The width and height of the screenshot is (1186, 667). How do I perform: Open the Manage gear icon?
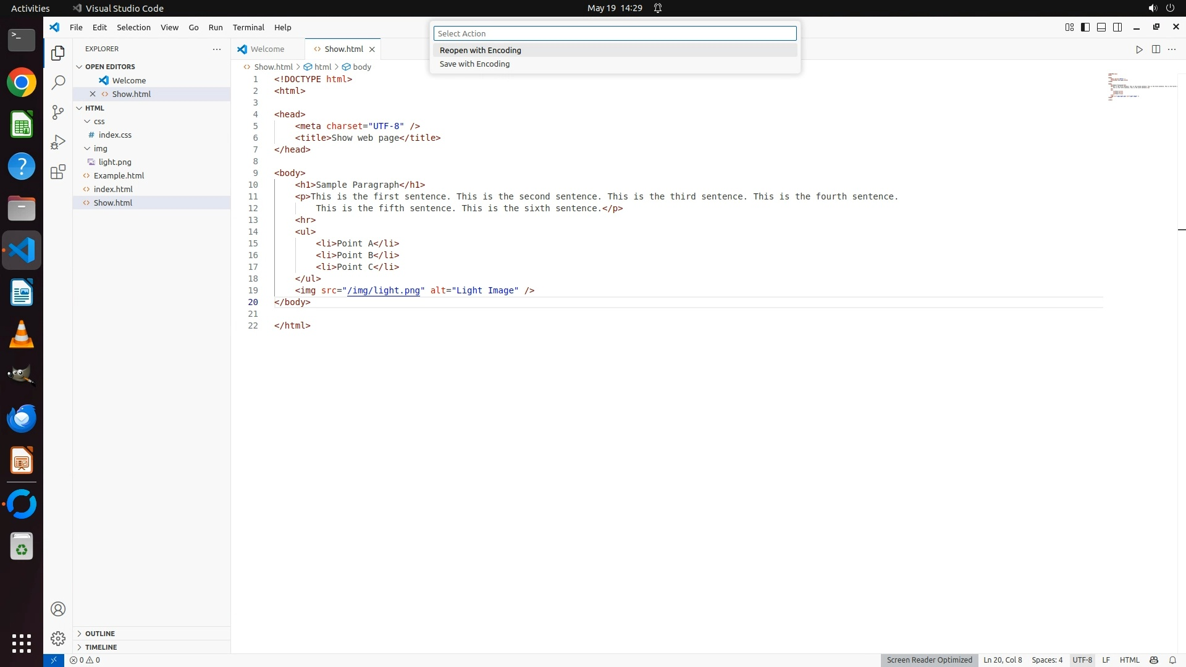point(58,638)
